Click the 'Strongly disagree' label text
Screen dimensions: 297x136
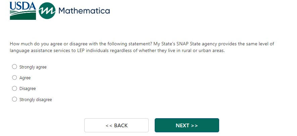(x=36, y=100)
